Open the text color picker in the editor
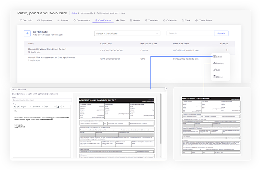The width and height of the screenshot is (260, 170). [x=59, y=107]
